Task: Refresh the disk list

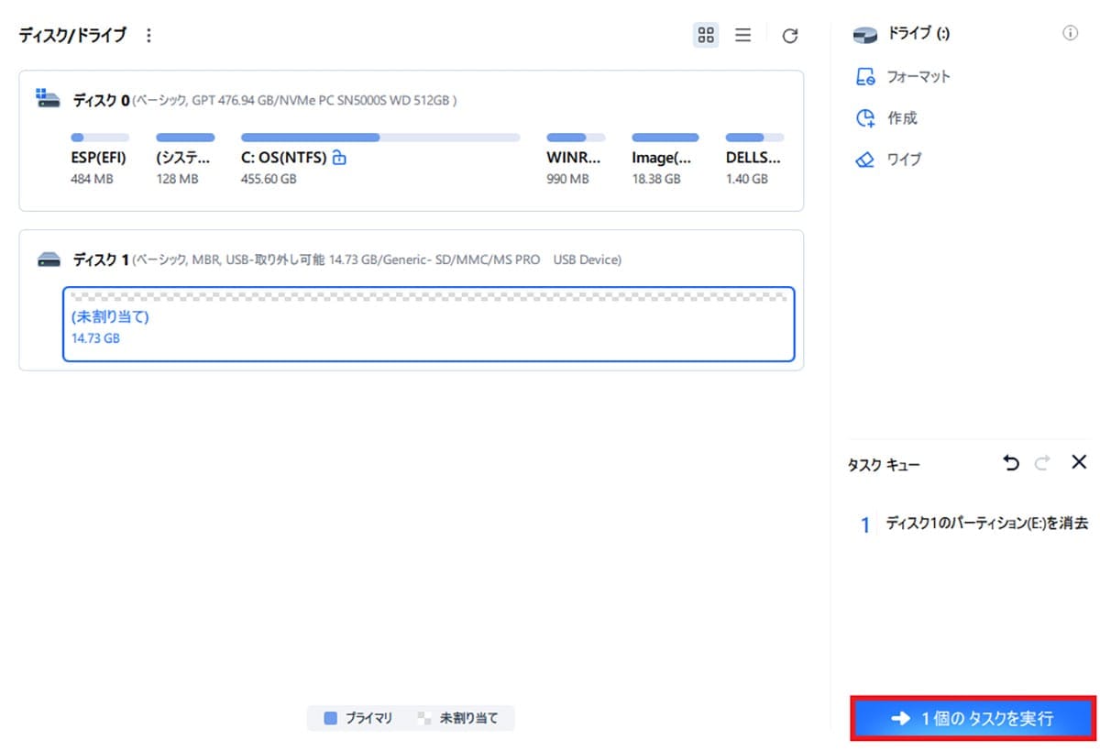Action: (789, 35)
